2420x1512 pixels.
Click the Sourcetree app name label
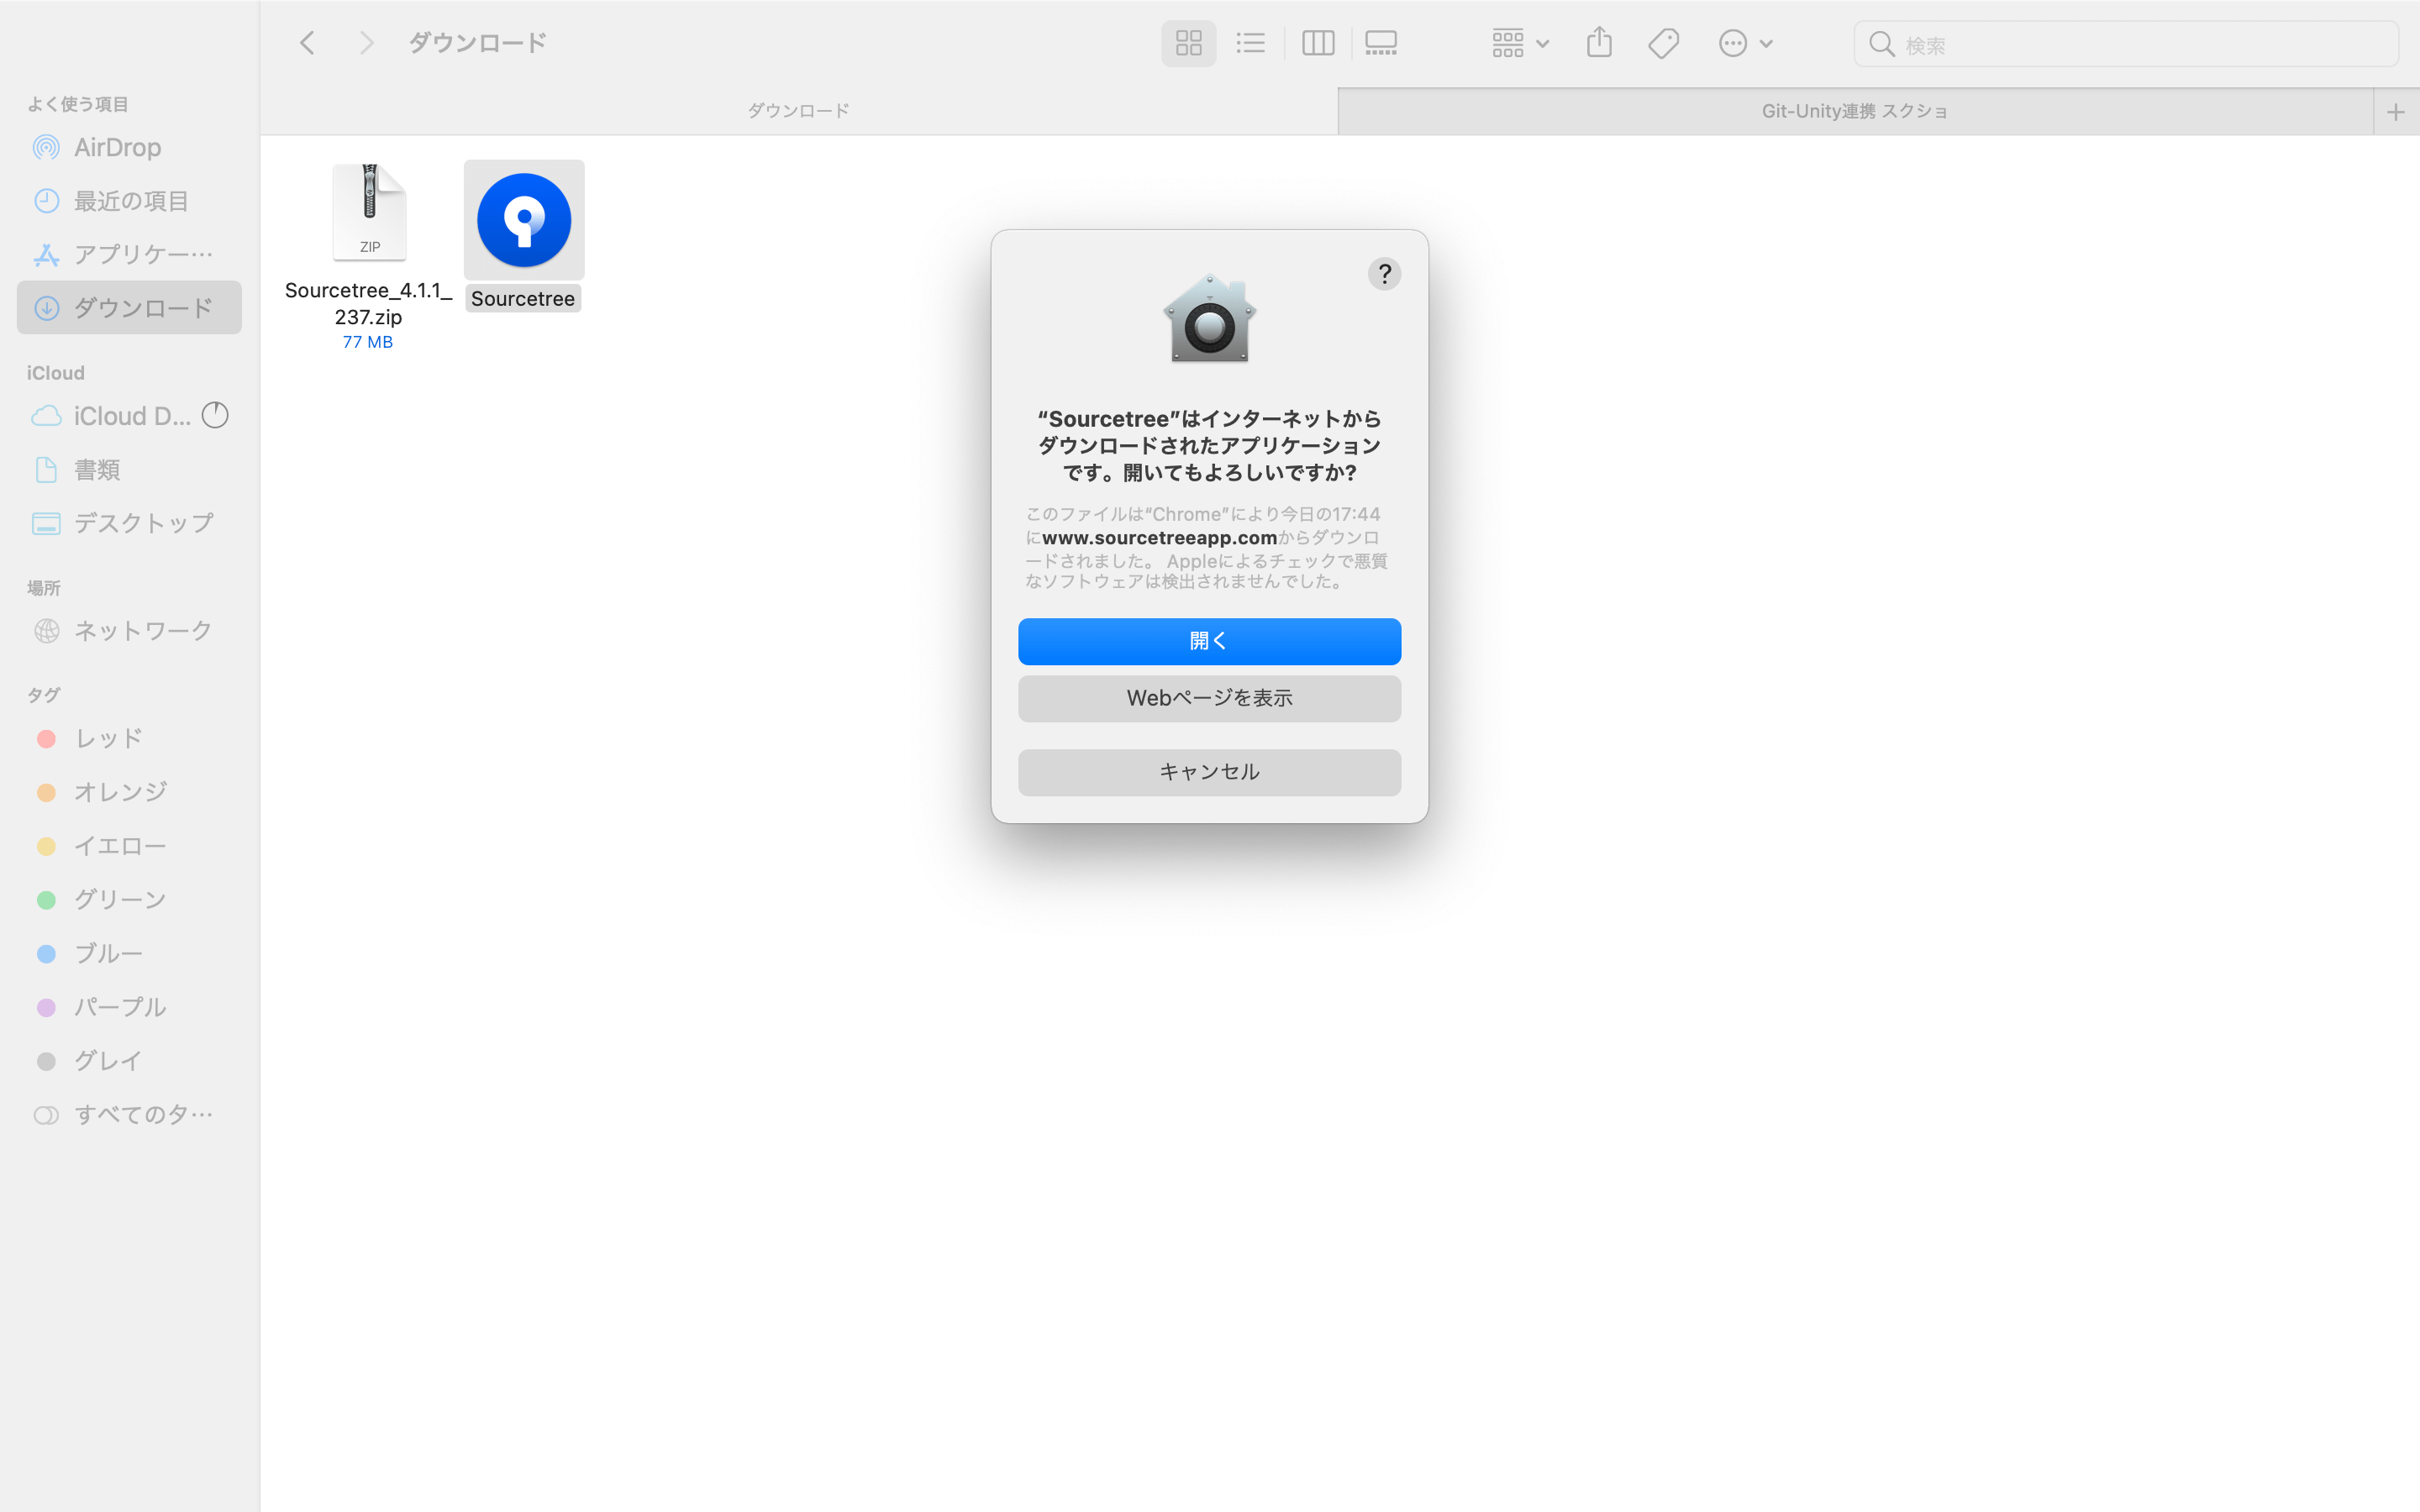pyautogui.click(x=523, y=299)
